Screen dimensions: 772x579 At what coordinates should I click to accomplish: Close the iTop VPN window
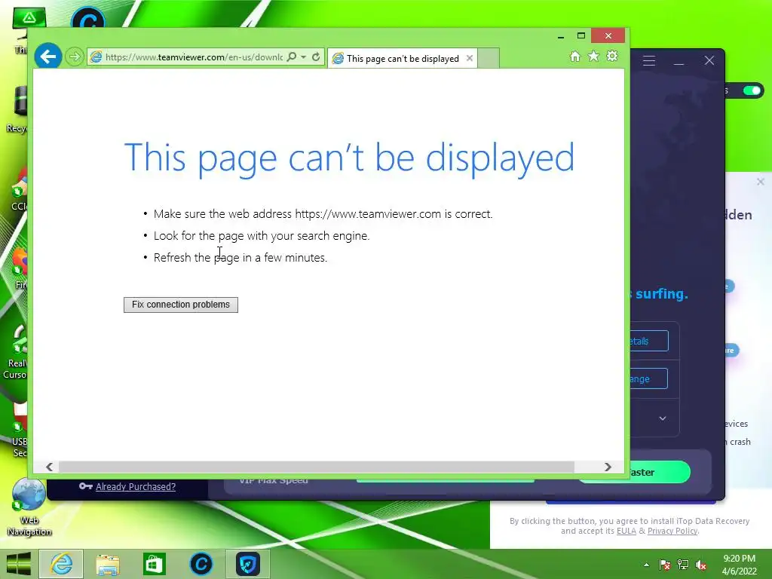(709, 60)
